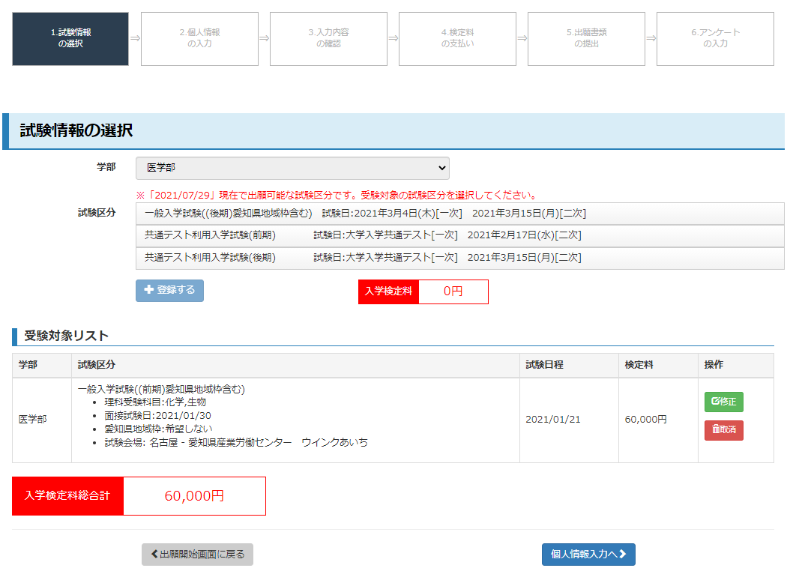Click the 試験会場: 名古屋 list item

click(x=236, y=443)
